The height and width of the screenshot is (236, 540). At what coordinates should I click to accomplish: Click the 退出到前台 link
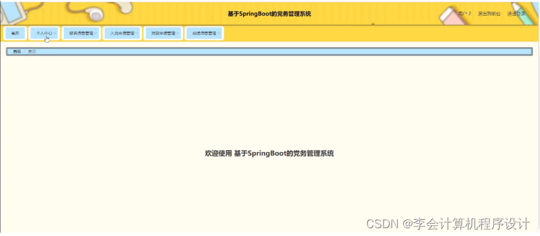click(489, 14)
